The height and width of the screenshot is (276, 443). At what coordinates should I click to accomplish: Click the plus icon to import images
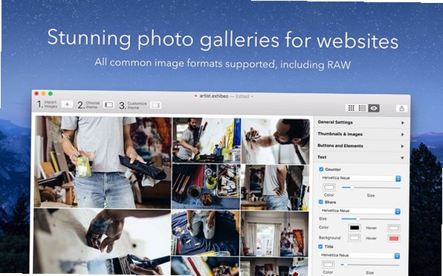[x=67, y=105]
